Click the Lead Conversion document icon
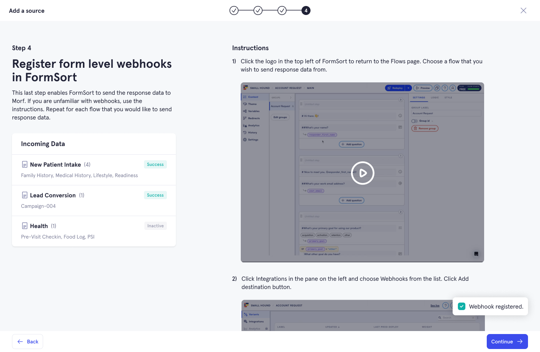Screen dimensions: 540x352 pos(25,195)
